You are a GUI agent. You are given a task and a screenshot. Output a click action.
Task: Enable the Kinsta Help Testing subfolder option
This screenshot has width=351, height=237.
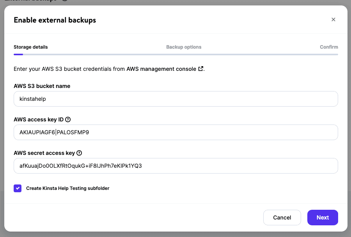18,188
